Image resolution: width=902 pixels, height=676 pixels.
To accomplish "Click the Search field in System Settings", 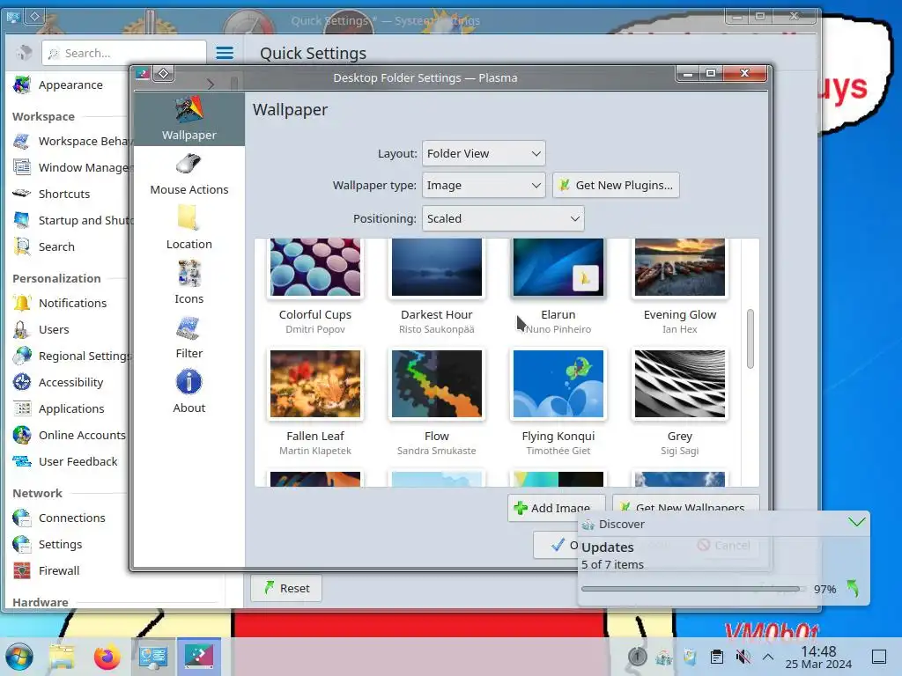I will (124, 53).
